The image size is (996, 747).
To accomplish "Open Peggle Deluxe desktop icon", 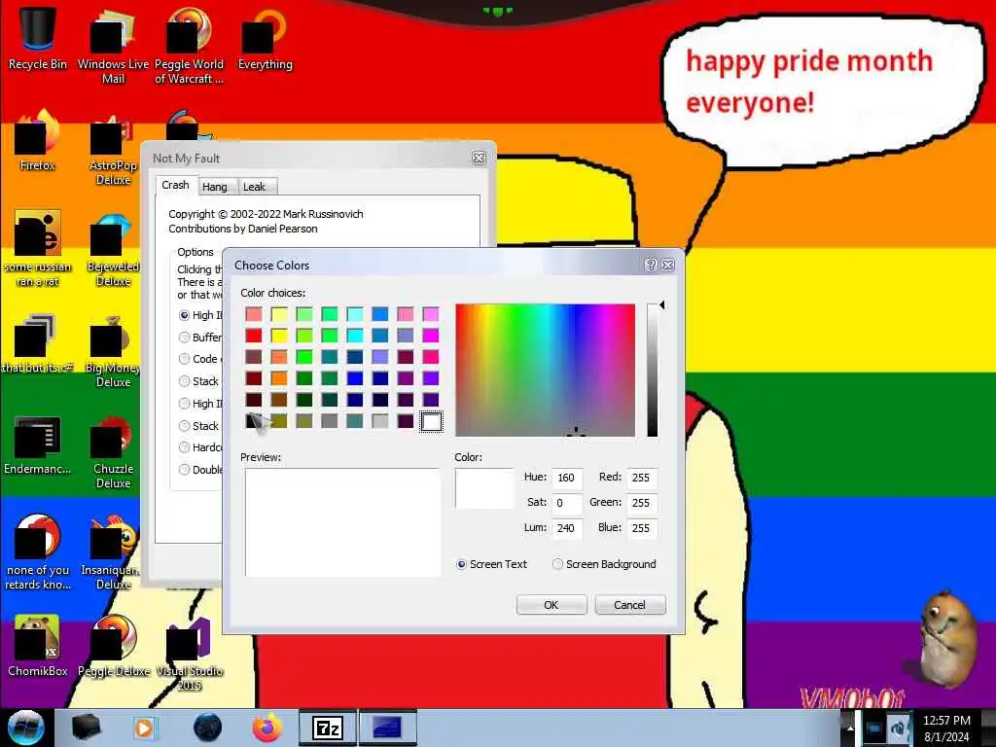I will tap(113, 647).
